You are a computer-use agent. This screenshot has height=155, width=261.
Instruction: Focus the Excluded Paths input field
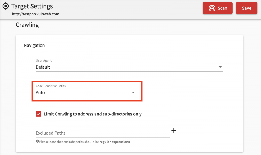point(103,133)
